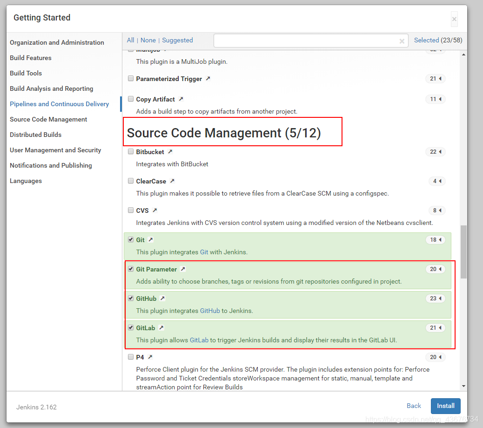Open GitHub plugin external link icon
Viewport: 483px width, 428px height.
(x=162, y=299)
